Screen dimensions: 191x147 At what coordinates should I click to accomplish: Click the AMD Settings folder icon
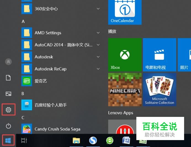(27, 33)
